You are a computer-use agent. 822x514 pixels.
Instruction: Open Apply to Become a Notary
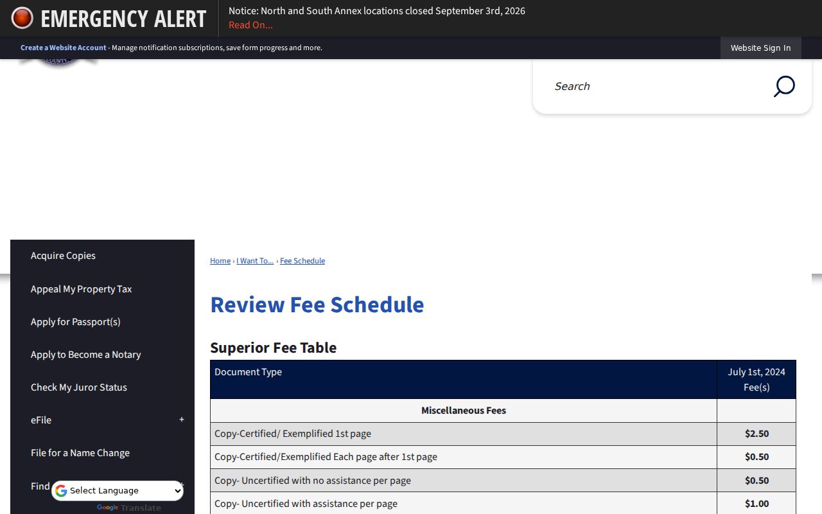[85, 355]
